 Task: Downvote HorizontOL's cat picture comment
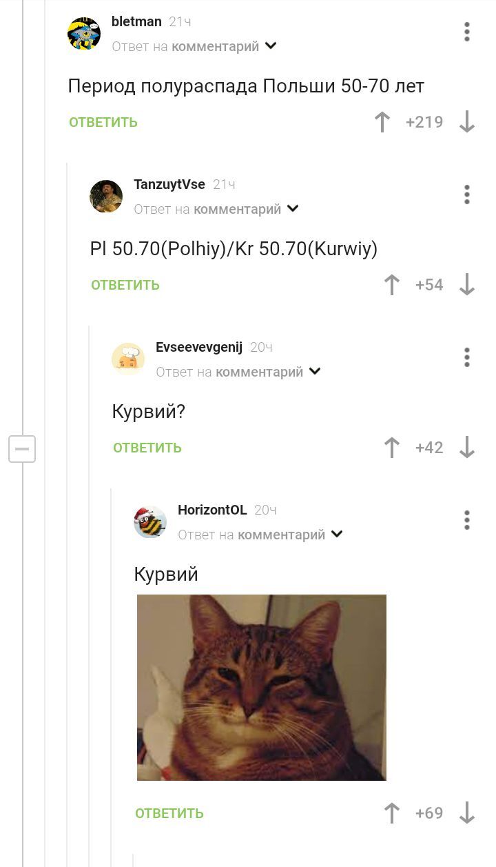click(x=467, y=813)
